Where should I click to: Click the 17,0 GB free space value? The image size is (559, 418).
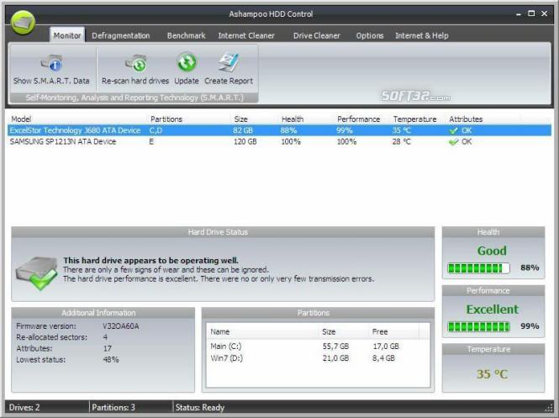(x=386, y=347)
